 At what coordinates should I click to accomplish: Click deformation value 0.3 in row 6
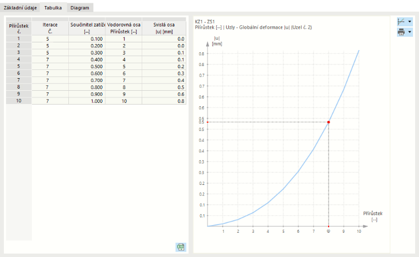tap(164, 74)
